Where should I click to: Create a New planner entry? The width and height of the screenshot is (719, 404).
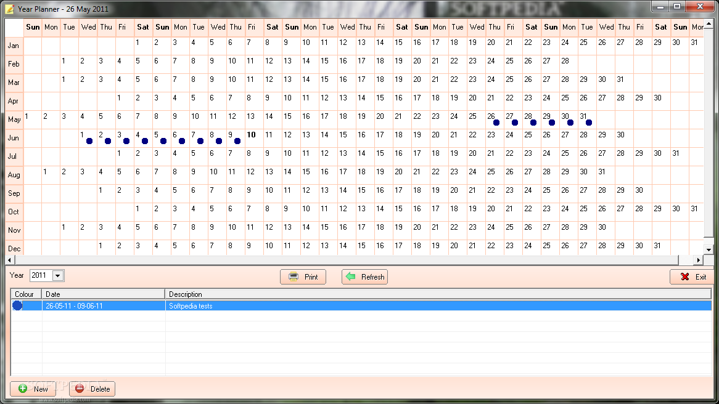(x=33, y=389)
